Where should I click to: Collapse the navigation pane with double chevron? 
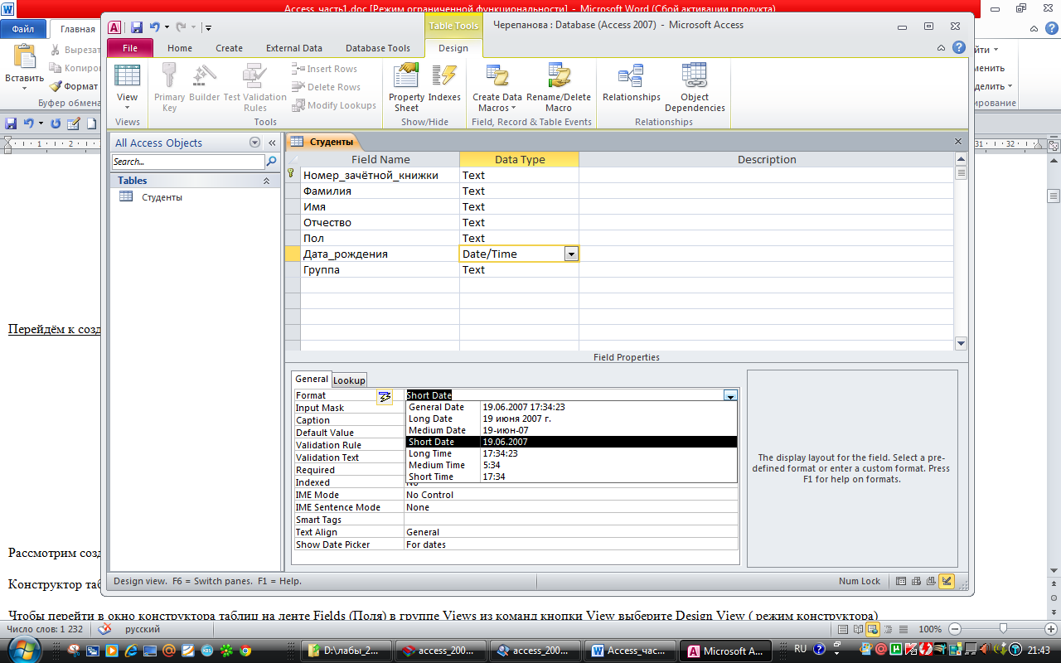coord(271,143)
